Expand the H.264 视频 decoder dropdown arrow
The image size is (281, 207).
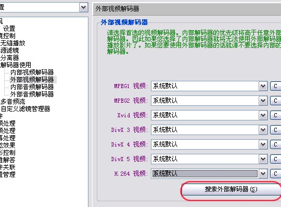pyautogui.click(x=263, y=174)
